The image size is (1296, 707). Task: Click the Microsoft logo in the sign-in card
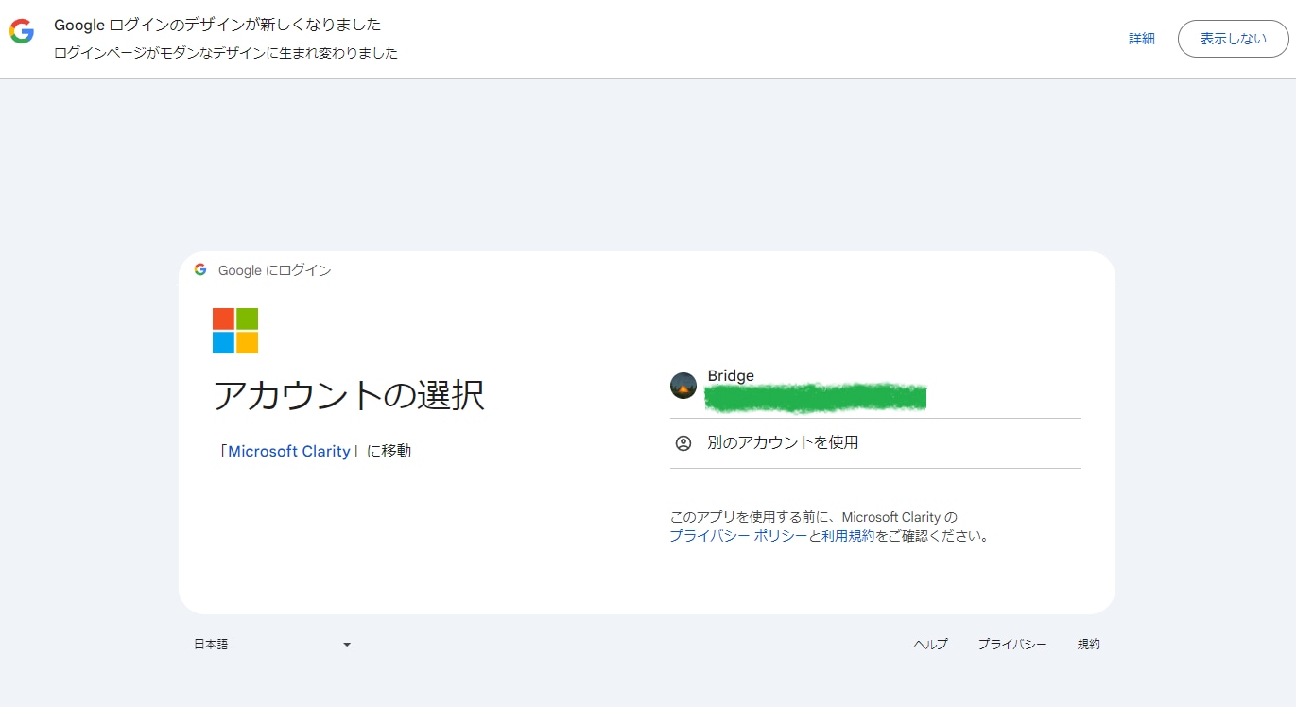pos(235,331)
